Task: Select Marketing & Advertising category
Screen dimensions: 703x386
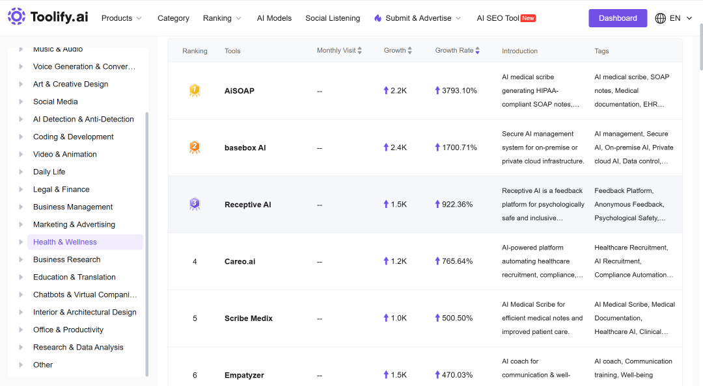Action: (74, 224)
